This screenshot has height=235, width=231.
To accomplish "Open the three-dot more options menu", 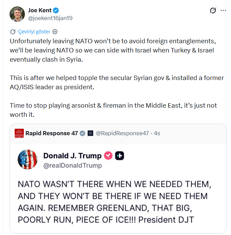I will tap(223, 11).
